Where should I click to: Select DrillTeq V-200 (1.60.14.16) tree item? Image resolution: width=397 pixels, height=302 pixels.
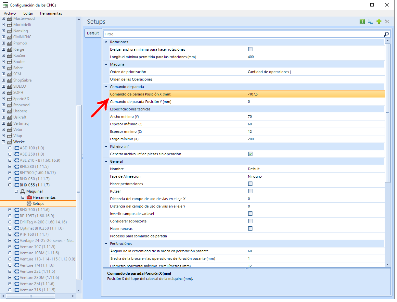[43, 222]
